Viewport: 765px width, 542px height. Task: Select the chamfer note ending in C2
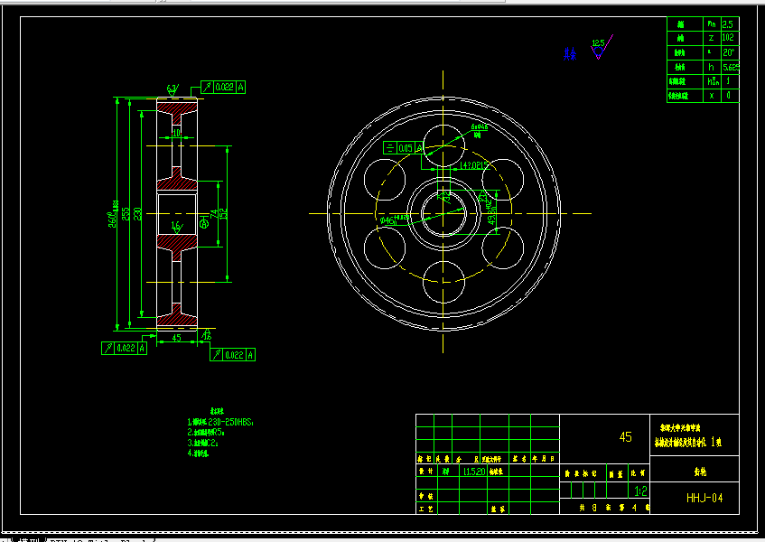tap(203, 443)
